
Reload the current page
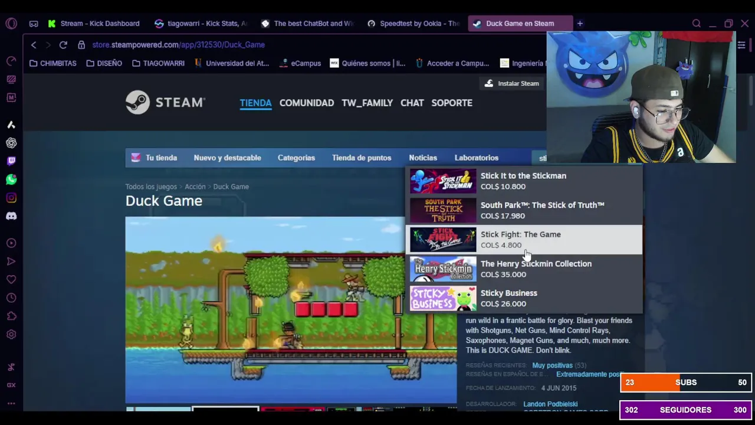pos(63,45)
